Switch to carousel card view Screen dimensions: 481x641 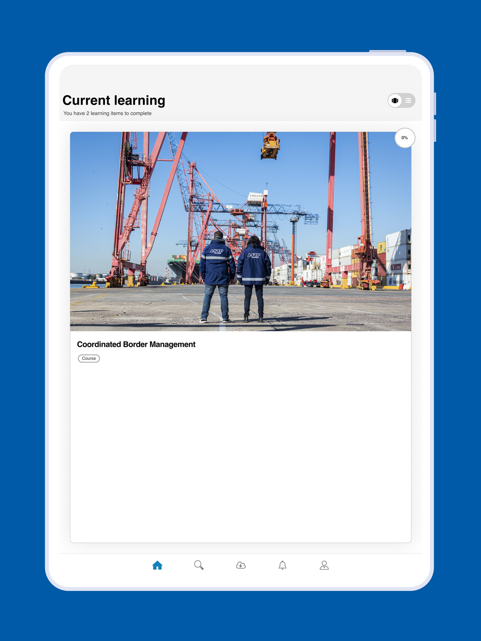(395, 100)
